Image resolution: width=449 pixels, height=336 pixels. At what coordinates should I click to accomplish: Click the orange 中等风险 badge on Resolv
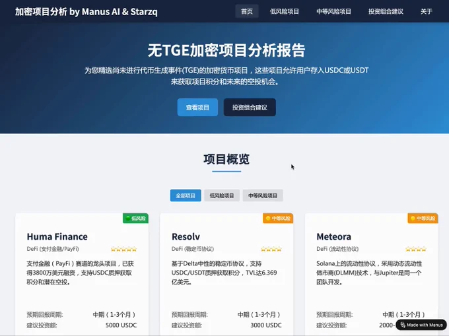click(x=278, y=218)
